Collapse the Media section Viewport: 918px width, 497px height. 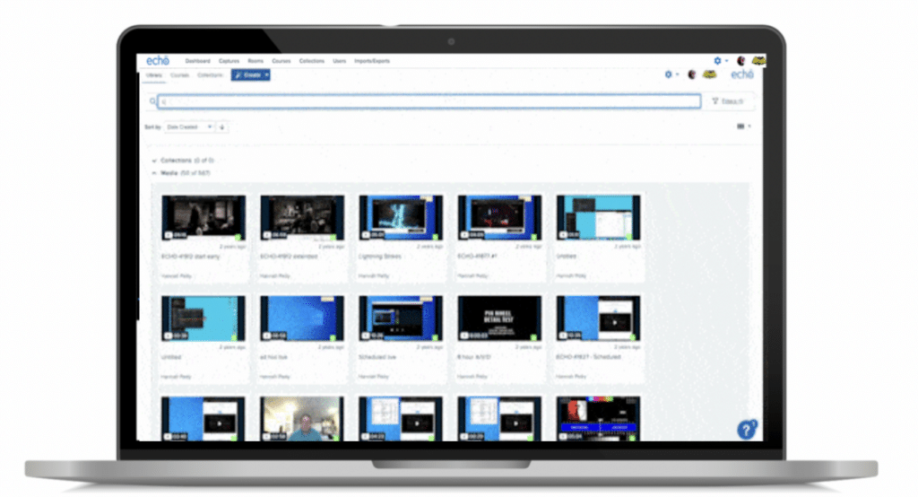[x=154, y=172]
